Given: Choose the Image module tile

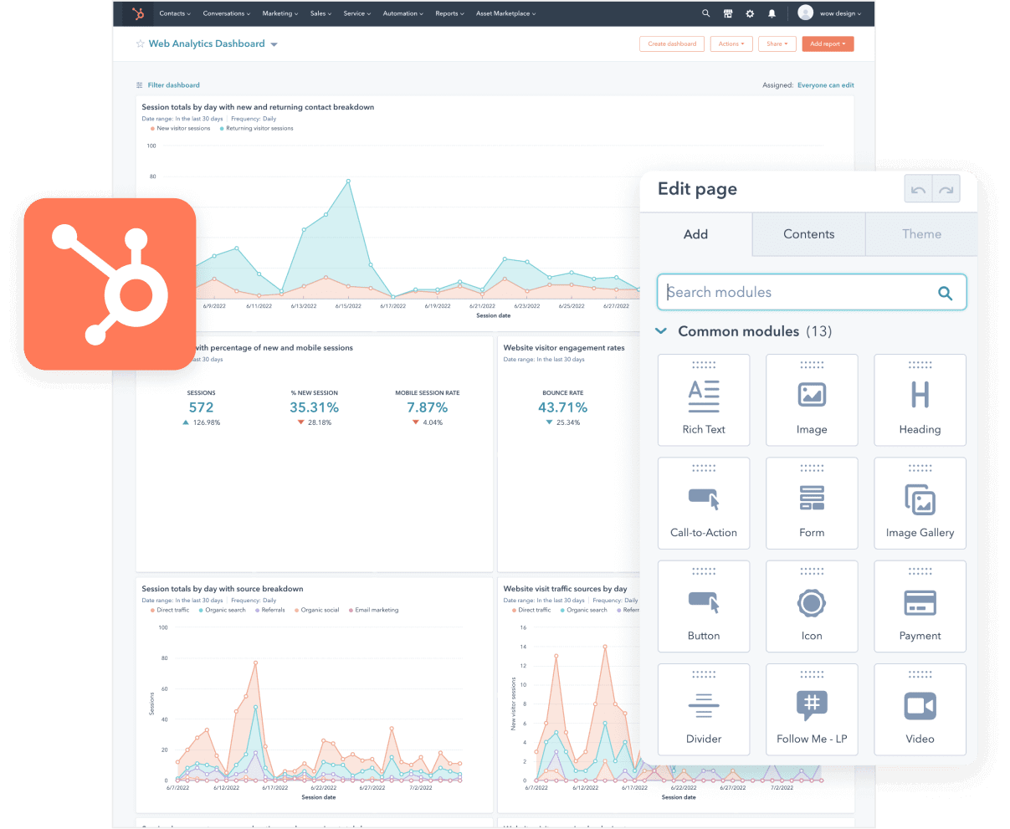Looking at the screenshot, I should click(x=812, y=400).
